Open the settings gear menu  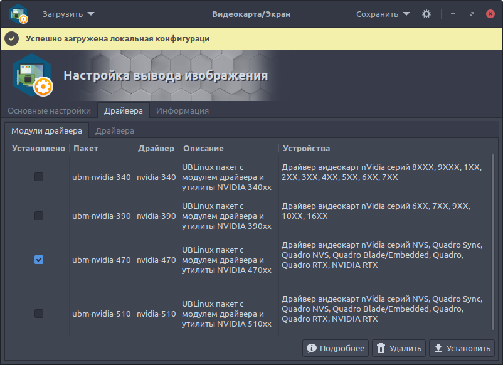pos(426,14)
